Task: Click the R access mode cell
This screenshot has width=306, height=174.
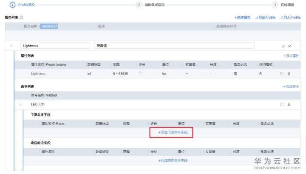Action: [x=261, y=74]
